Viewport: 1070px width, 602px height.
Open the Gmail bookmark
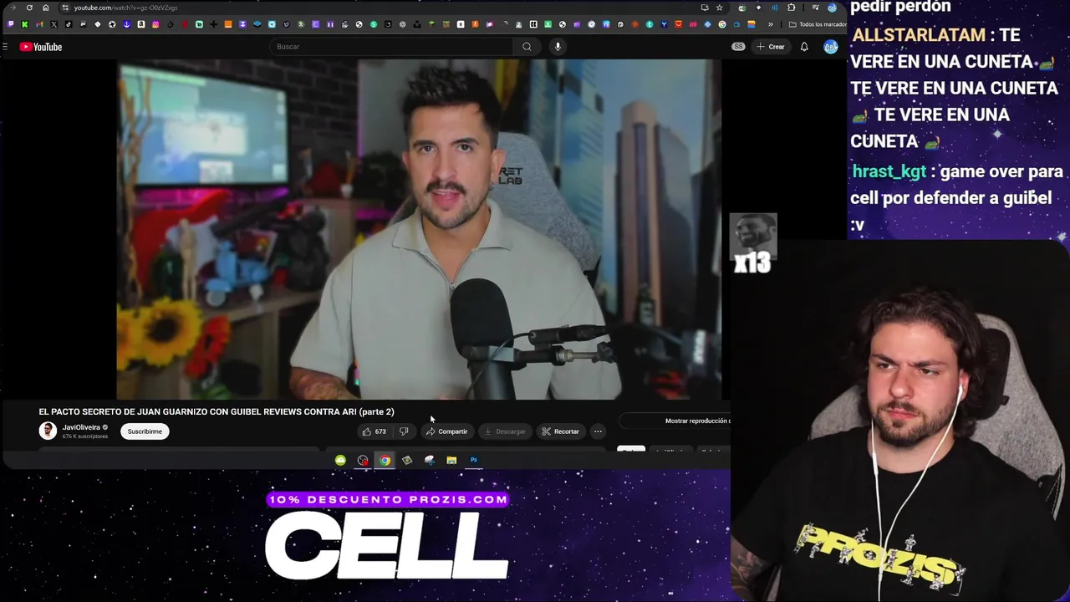39,24
